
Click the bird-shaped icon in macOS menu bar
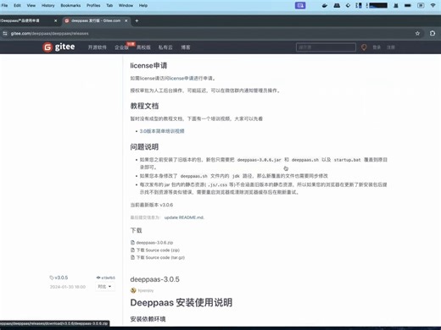coord(325,5)
